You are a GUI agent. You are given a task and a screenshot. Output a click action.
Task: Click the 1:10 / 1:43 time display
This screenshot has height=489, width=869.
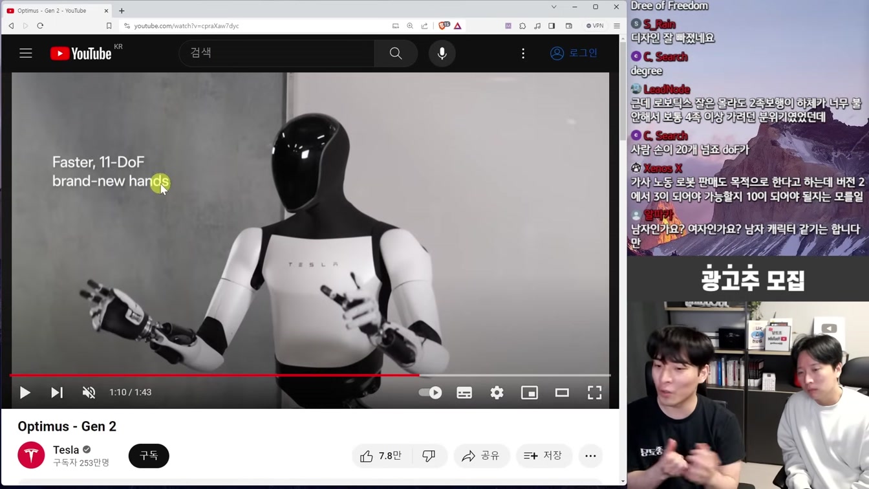pyautogui.click(x=131, y=392)
